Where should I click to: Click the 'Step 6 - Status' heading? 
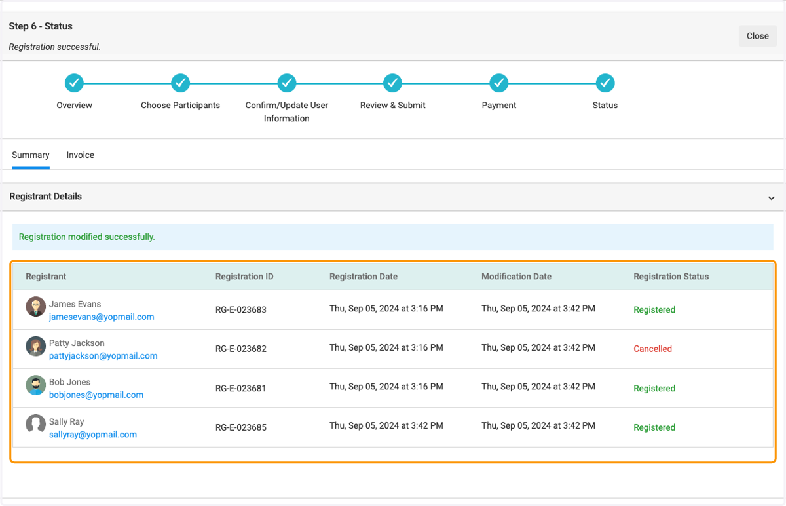click(x=41, y=26)
